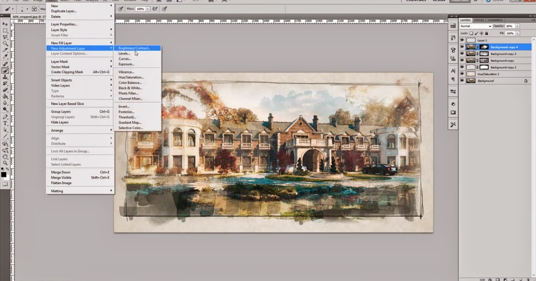Select the Quick Selection tool
This screenshot has width=536, height=281.
5,44
